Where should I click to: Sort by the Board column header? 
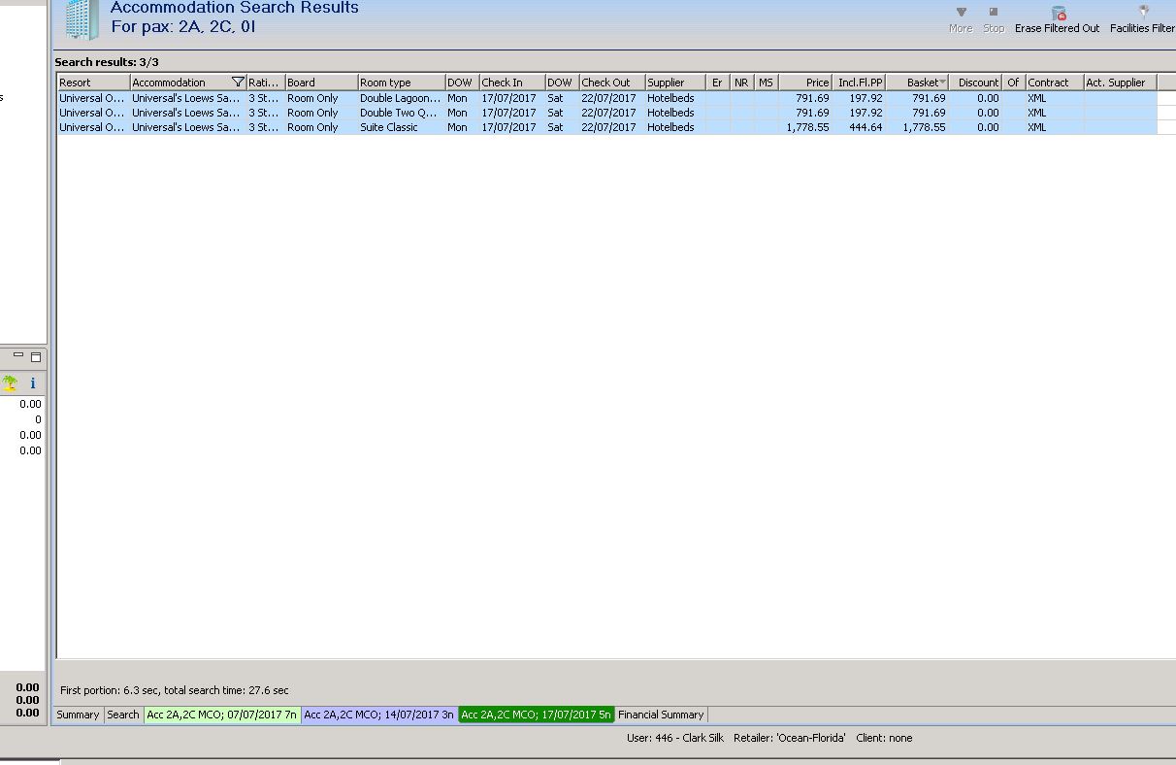click(x=321, y=83)
